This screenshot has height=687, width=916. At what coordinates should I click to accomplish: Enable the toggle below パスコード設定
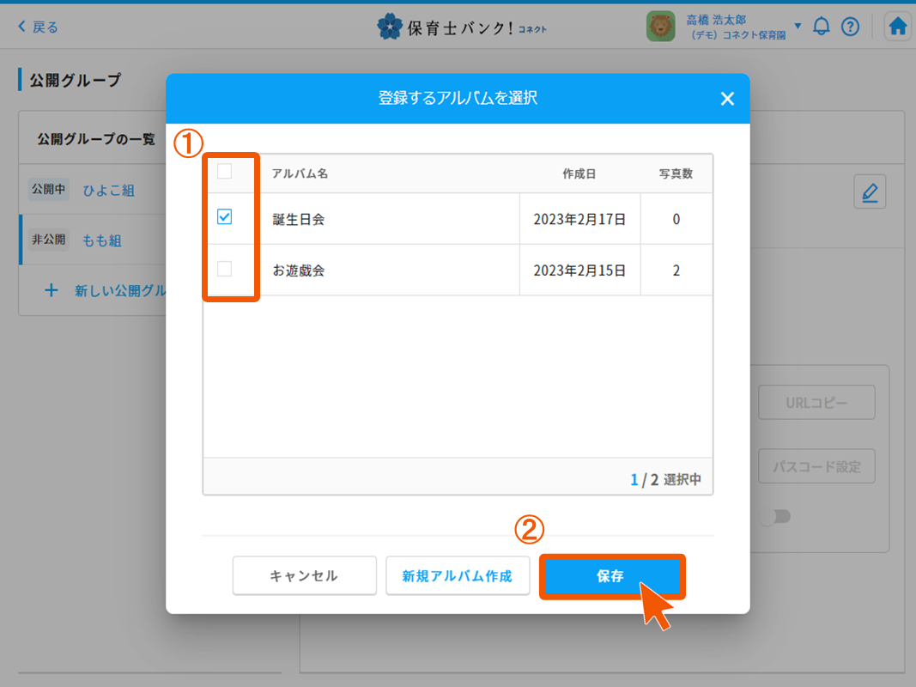778,516
